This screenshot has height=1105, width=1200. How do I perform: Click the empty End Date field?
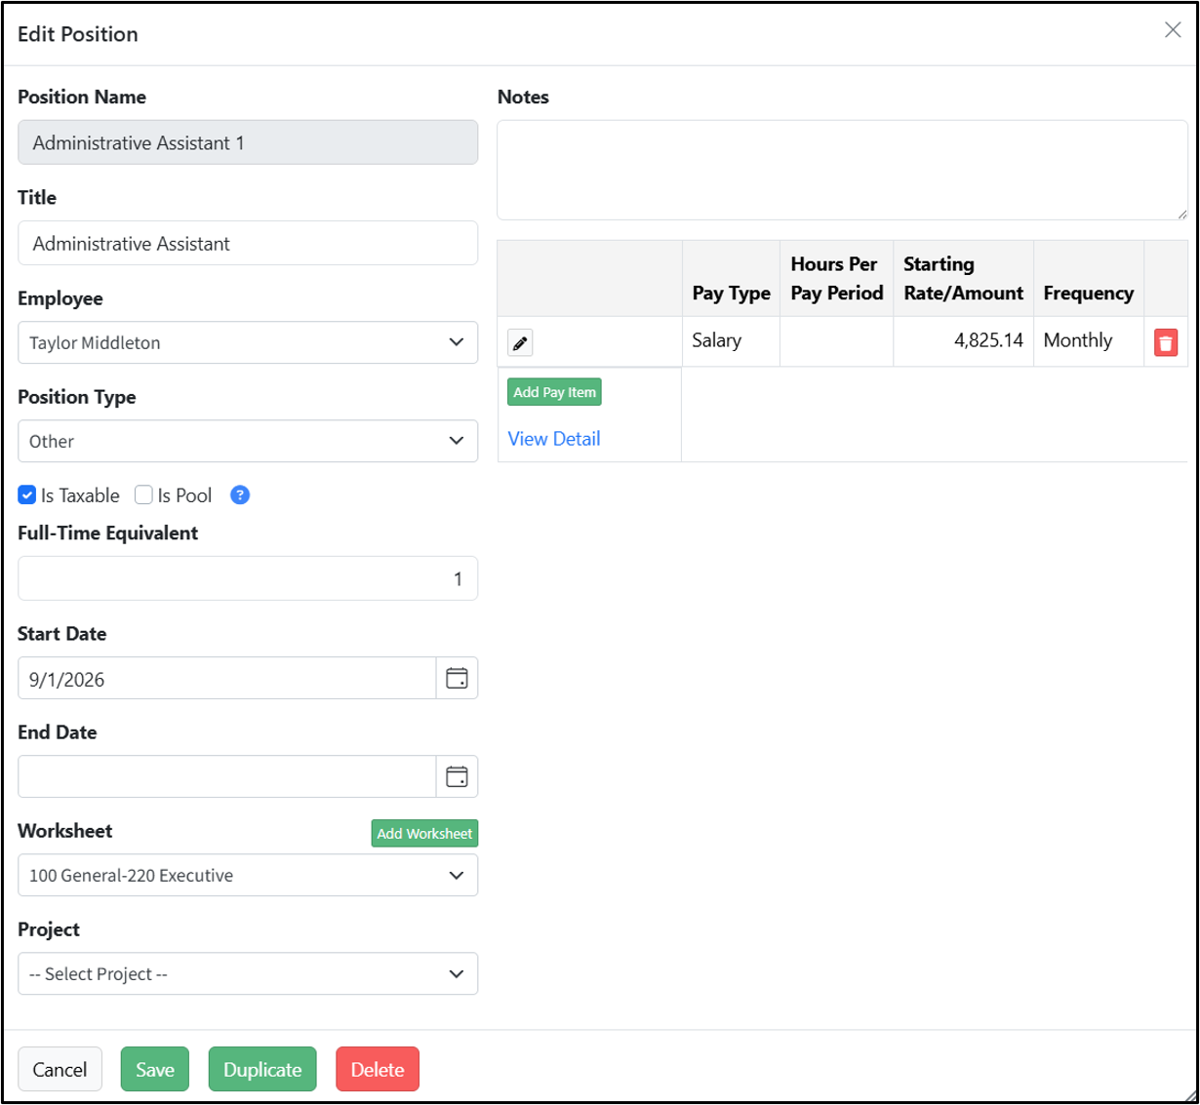point(226,776)
